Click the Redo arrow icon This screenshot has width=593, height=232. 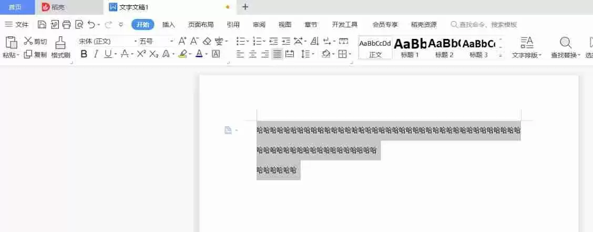click(108, 25)
